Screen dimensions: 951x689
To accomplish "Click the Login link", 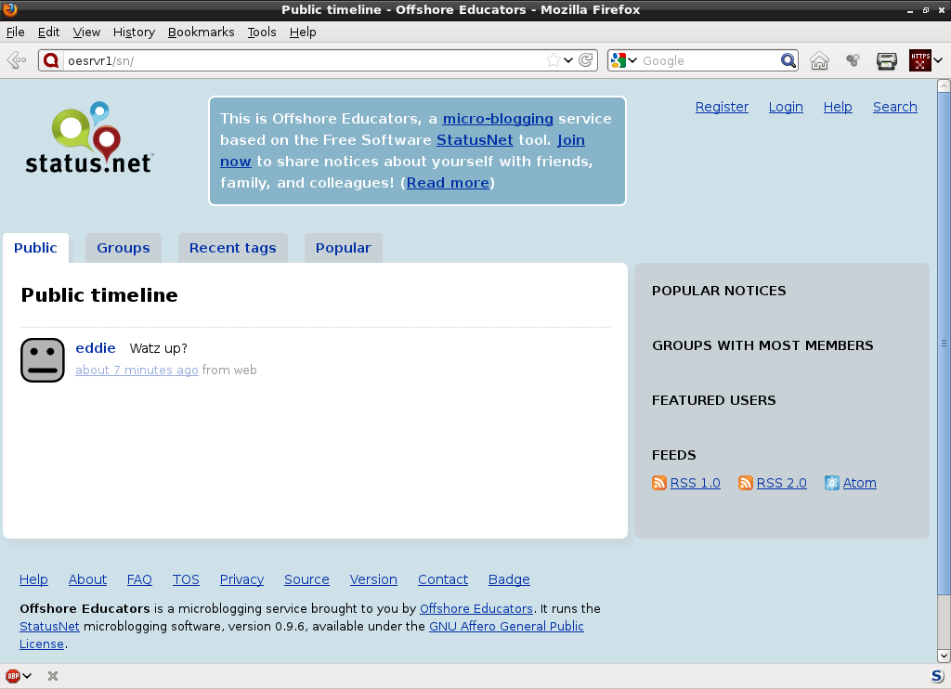I will point(786,107).
